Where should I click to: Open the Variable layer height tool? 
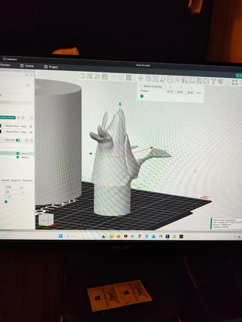pos(128,78)
